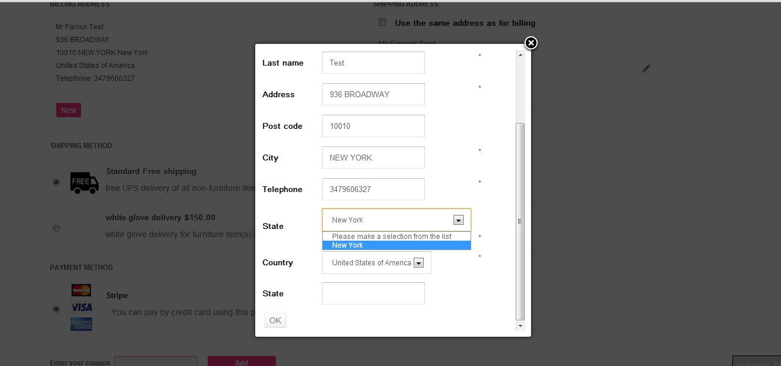Click into the Telephone field

373,189
